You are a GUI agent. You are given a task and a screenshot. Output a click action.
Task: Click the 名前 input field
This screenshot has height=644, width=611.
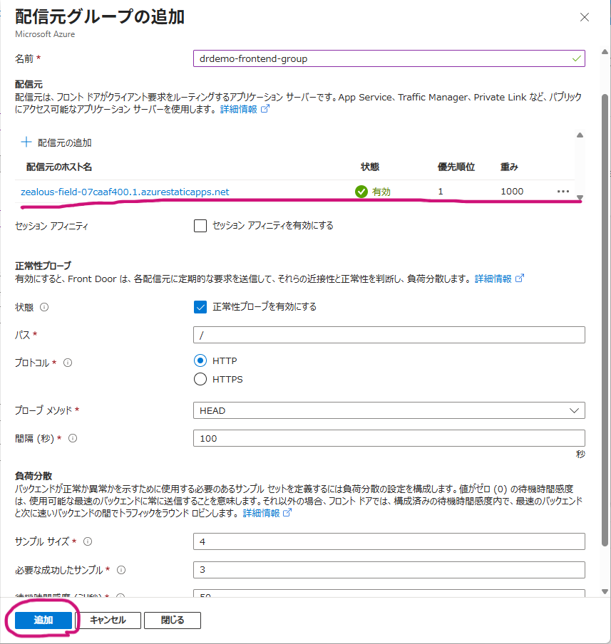(x=389, y=58)
